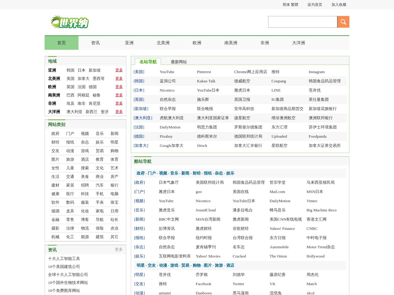Image resolution: width=394 pixels, height=295 pixels.
Task: Open the 世界纳 site logo
Action: pos(70,22)
